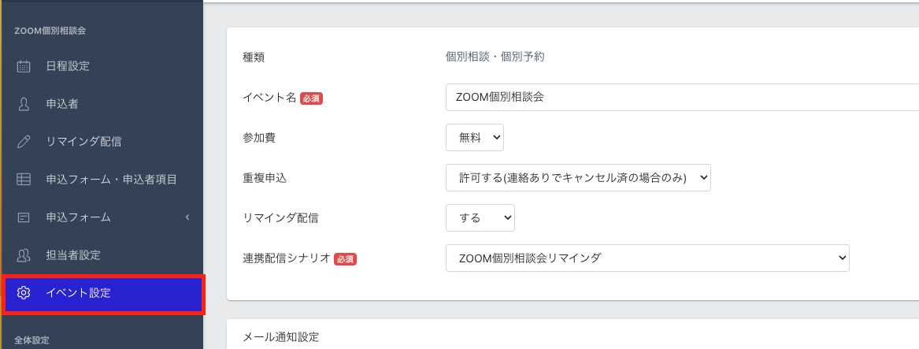Click the people icon beside 担当者設定
Image resolution: width=919 pixels, height=349 pixels.
click(24, 255)
